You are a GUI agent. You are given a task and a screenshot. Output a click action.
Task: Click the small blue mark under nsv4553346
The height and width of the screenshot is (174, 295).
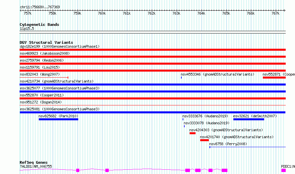(181, 78)
